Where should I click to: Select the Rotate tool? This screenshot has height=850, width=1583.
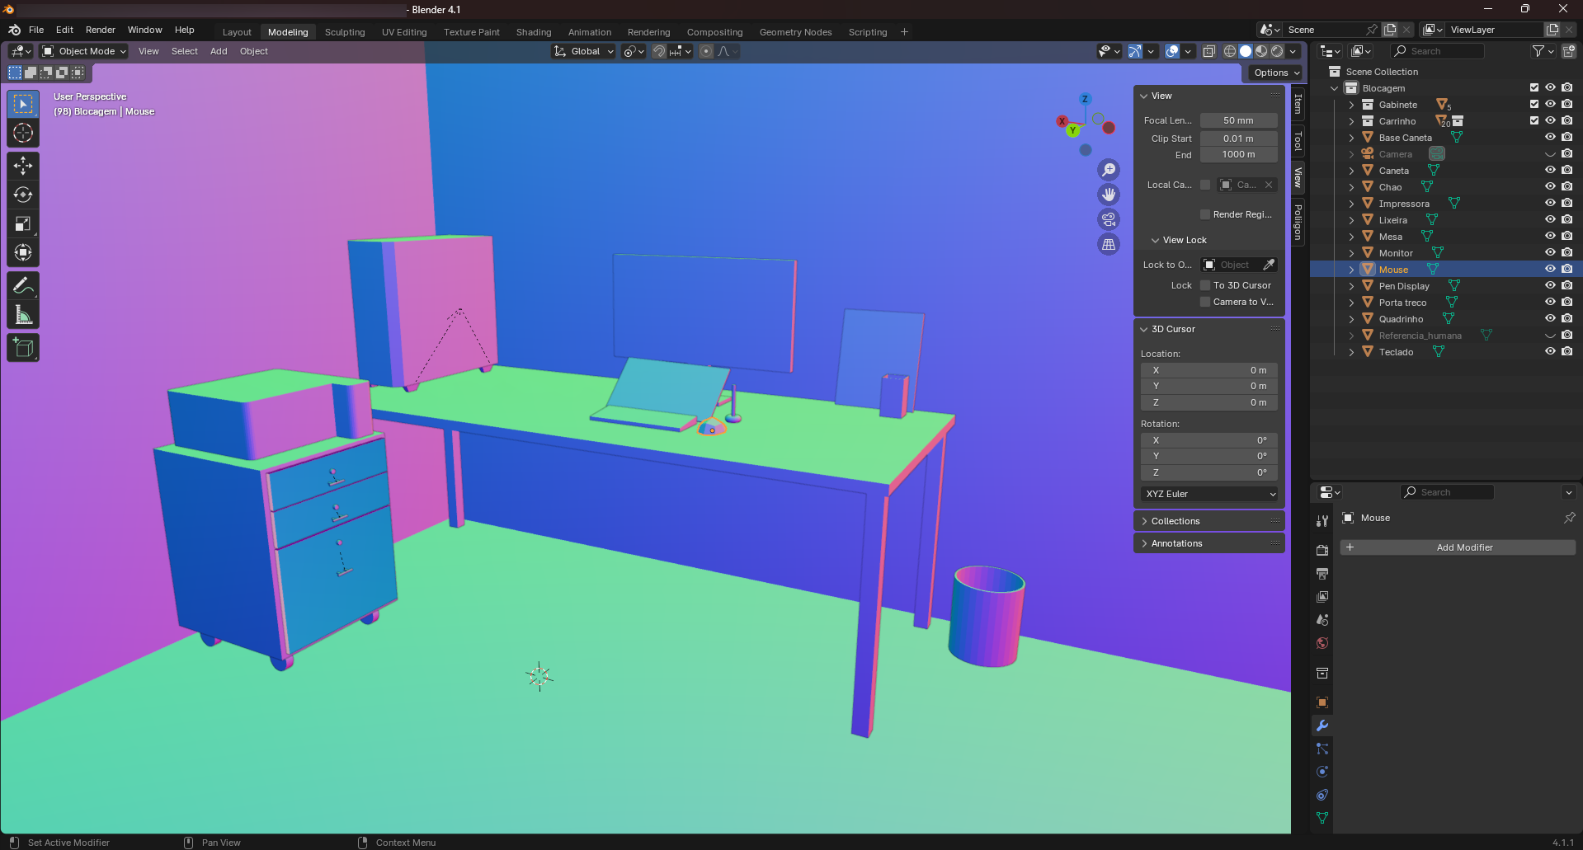(23, 195)
